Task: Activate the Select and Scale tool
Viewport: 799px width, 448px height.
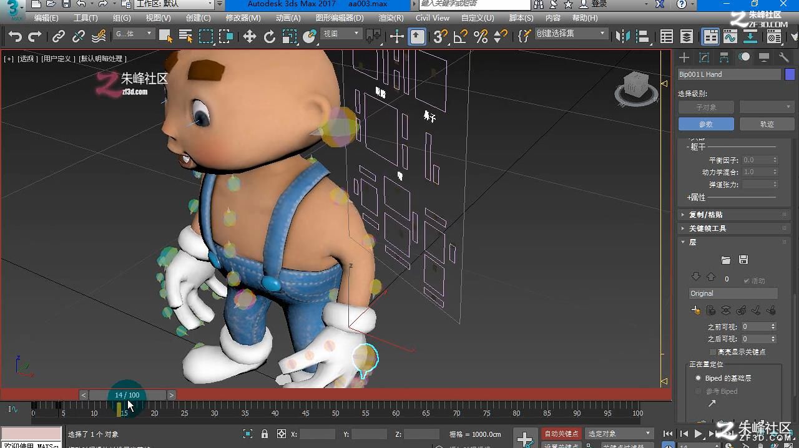Action: click(x=290, y=37)
